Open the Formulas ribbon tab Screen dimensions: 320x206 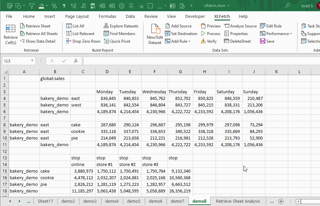click(x=107, y=16)
